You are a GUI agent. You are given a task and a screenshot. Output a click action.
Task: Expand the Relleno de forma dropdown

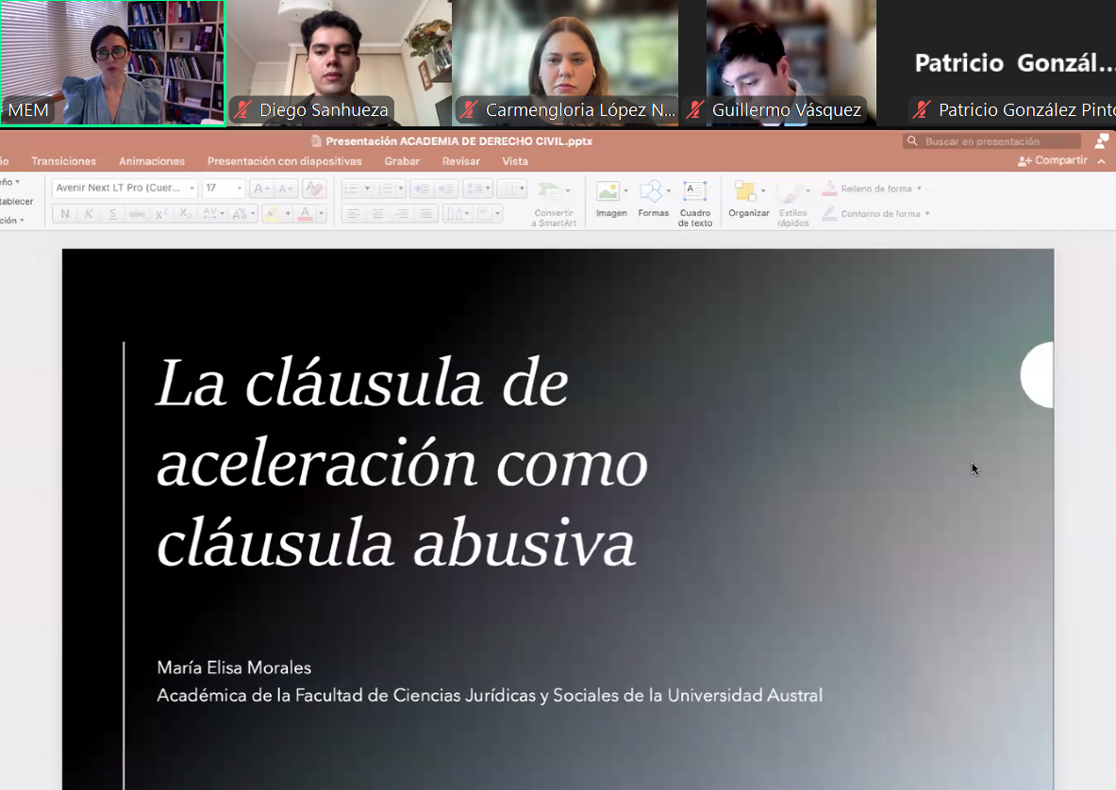919,189
